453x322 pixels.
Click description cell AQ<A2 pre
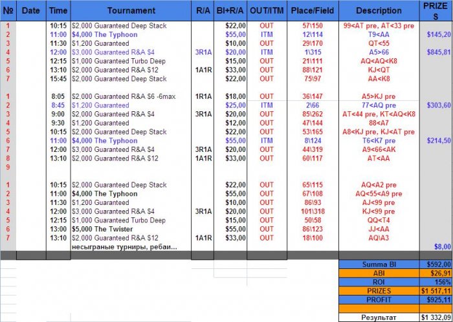379,185
